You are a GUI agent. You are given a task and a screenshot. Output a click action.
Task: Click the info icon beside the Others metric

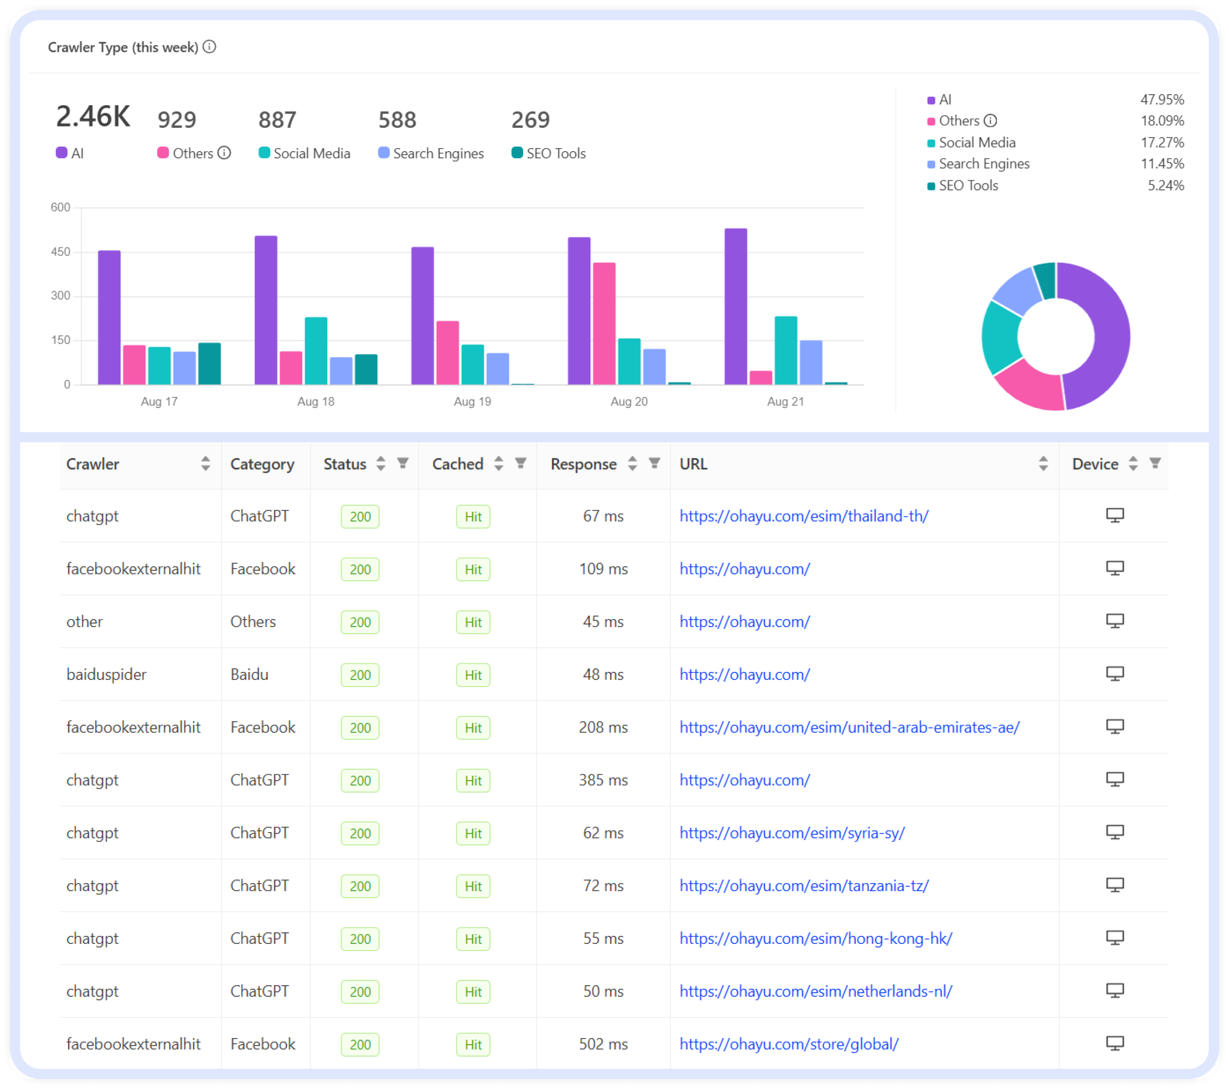(225, 153)
